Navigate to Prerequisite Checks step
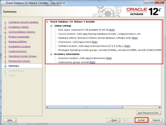The height and width of the screenshot is (125, 166). pos(19,61)
